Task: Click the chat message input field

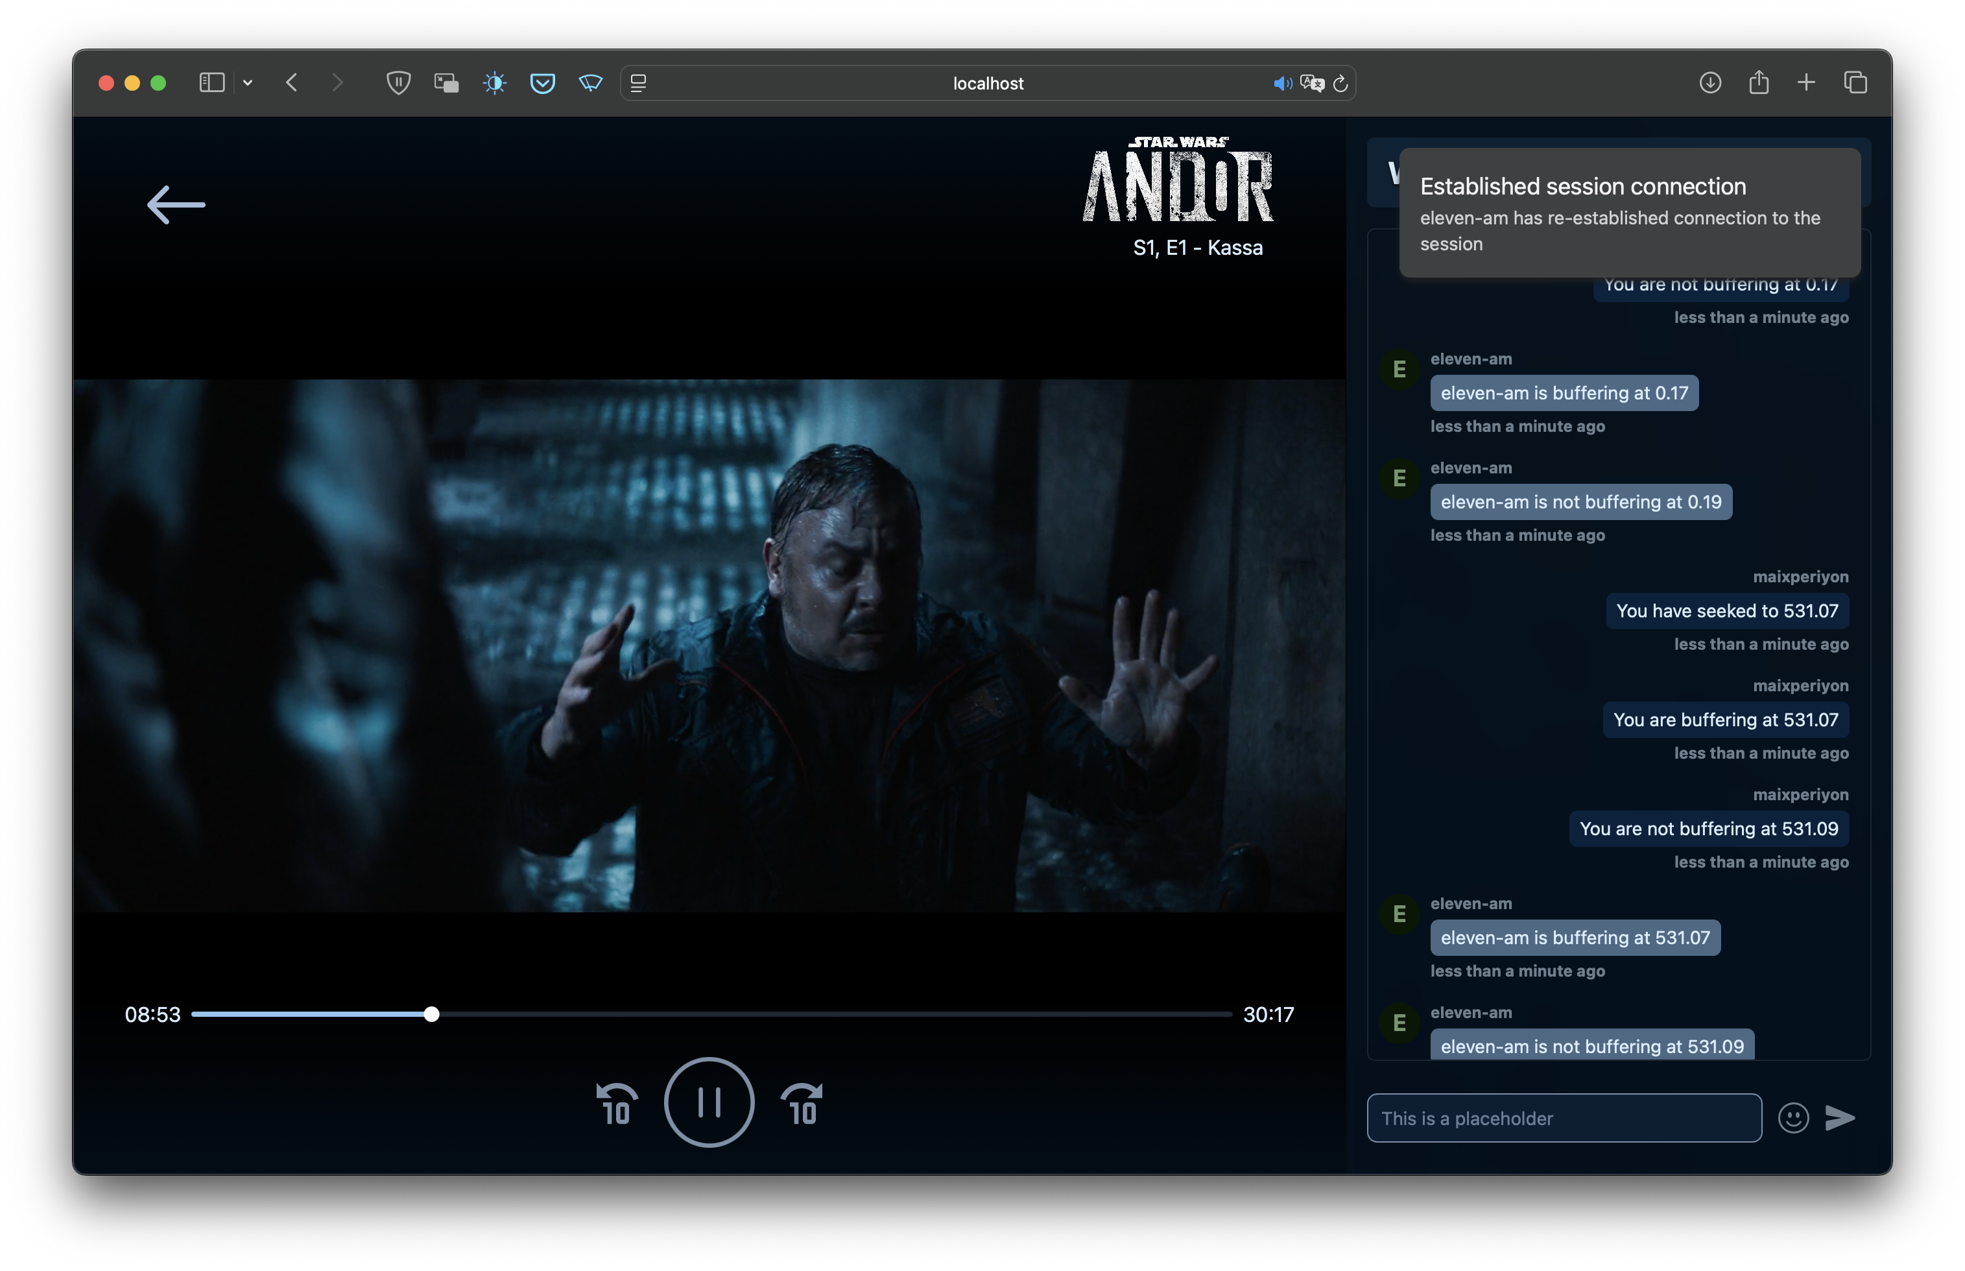Action: [x=1564, y=1119]
